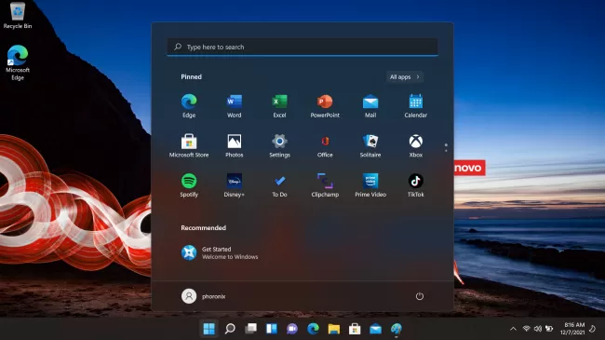This screenshot has width=605, height=340.
Task: Launch Edge from the taskbar
Action: [x=313, y=329]
